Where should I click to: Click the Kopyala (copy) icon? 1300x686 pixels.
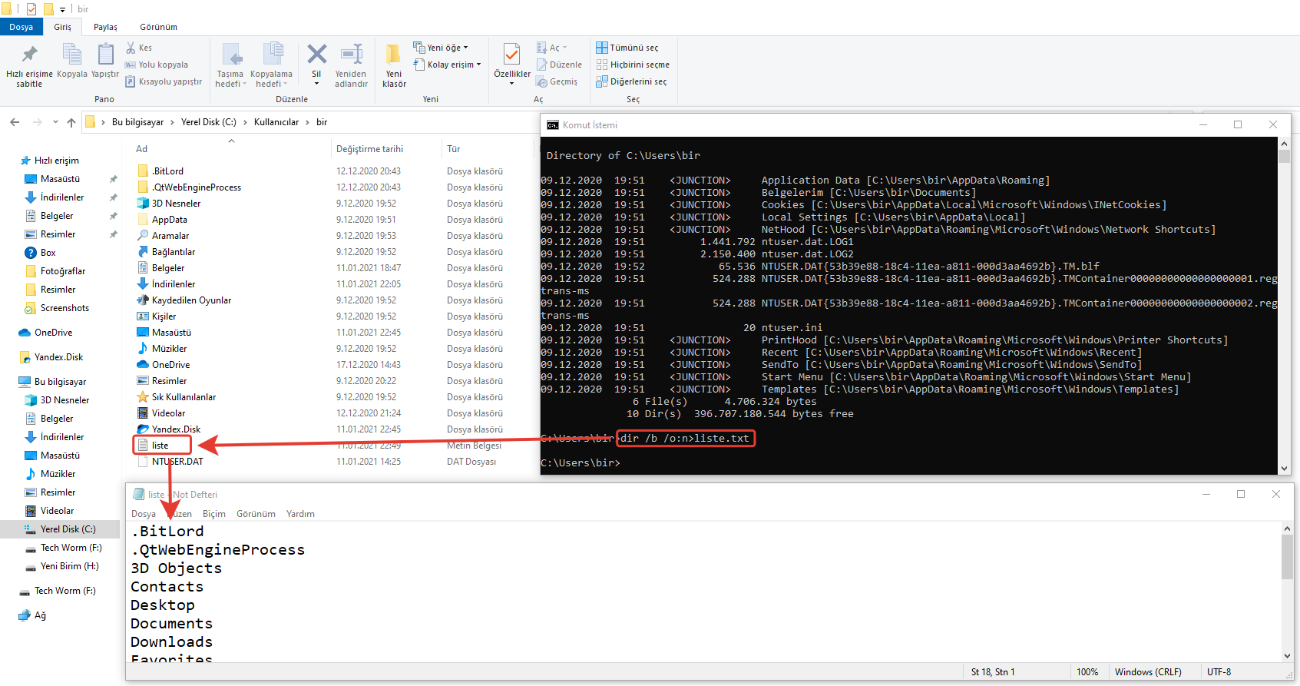click(x=72, y=56)
